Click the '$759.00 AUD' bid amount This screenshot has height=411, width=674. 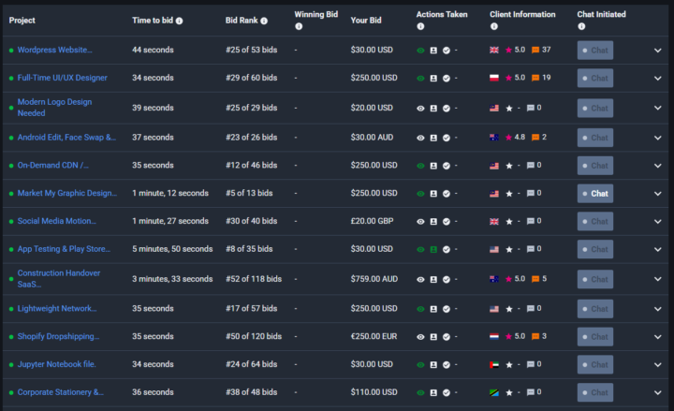[374, 279]
